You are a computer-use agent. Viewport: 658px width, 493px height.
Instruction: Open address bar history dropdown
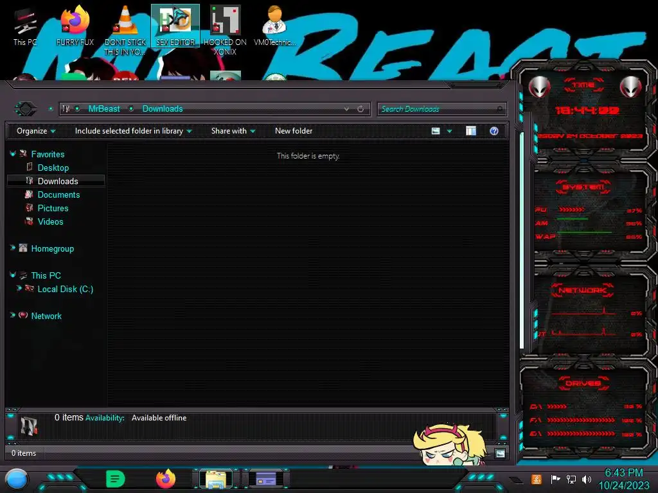(346, 109)
